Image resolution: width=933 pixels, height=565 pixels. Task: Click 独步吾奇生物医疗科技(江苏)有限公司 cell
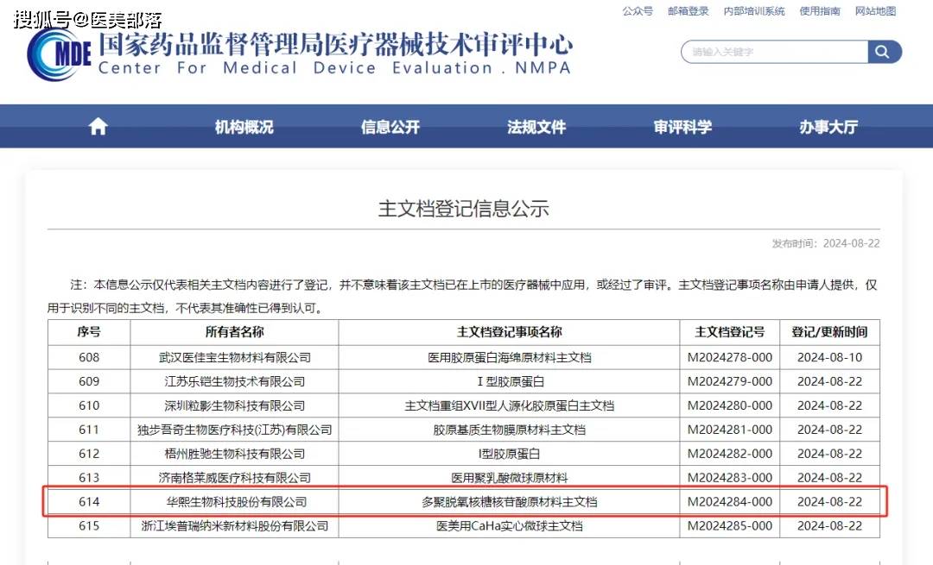234,430
